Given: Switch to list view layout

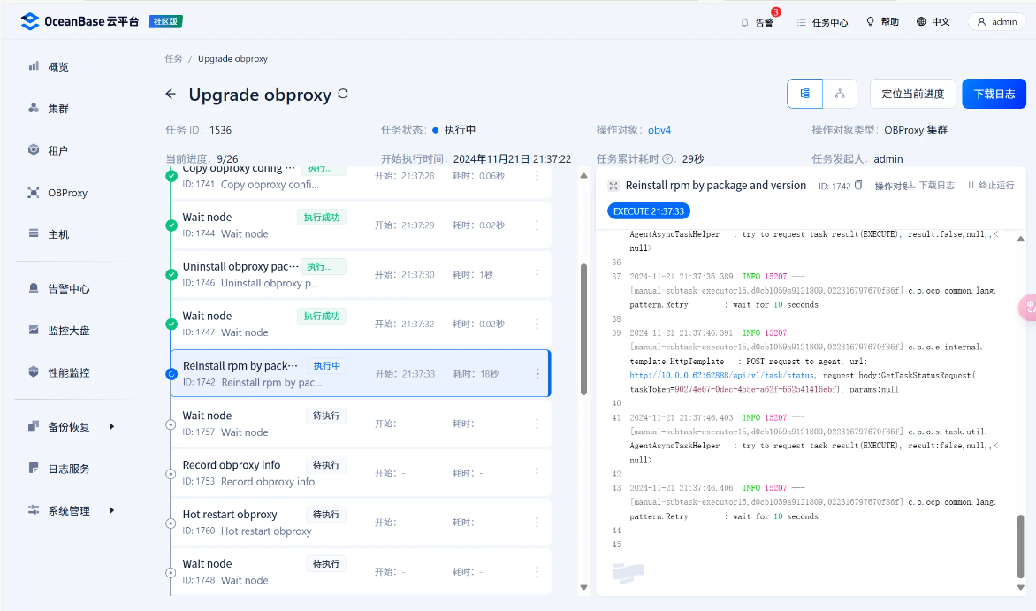Looking at the screenshot, I should (x=805, y=94).
